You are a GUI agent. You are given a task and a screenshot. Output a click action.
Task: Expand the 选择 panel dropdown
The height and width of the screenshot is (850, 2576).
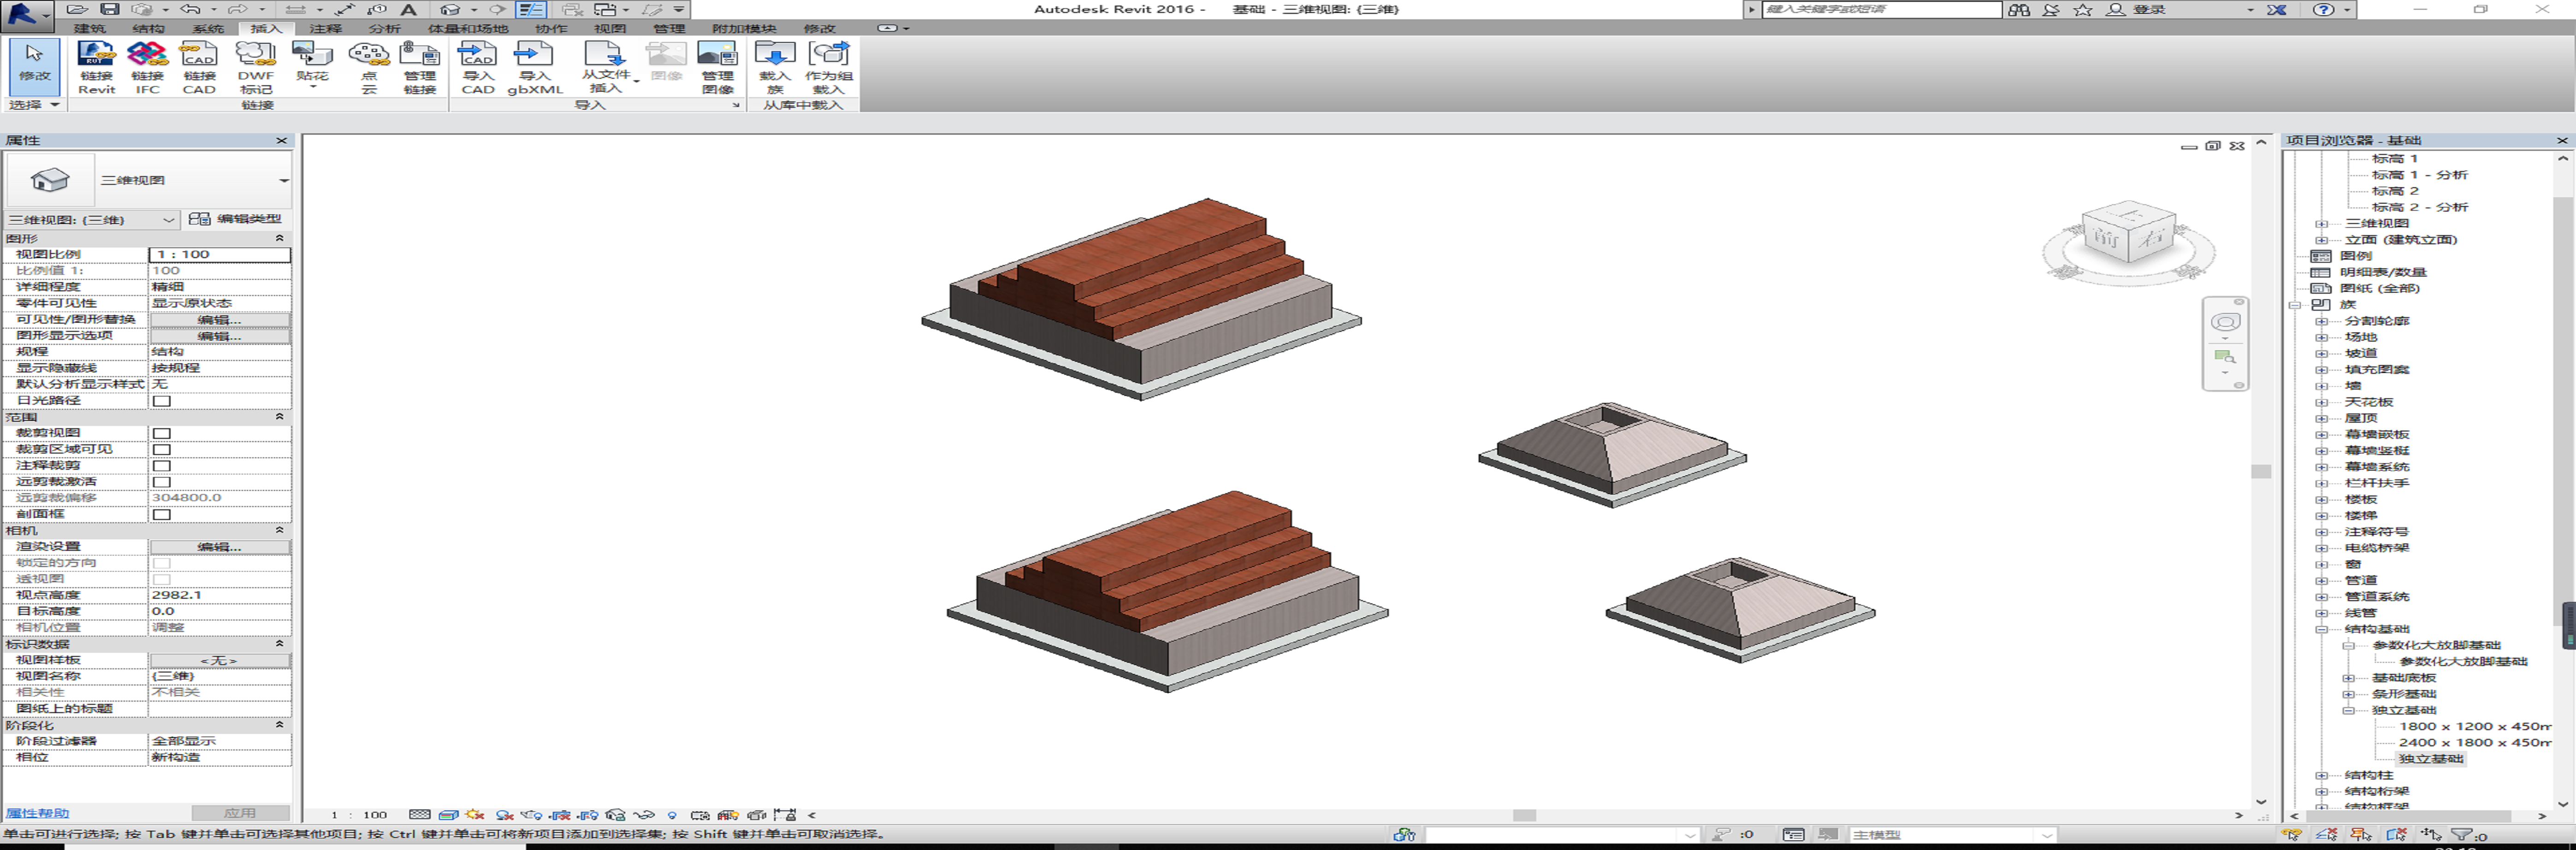point(55,105)
